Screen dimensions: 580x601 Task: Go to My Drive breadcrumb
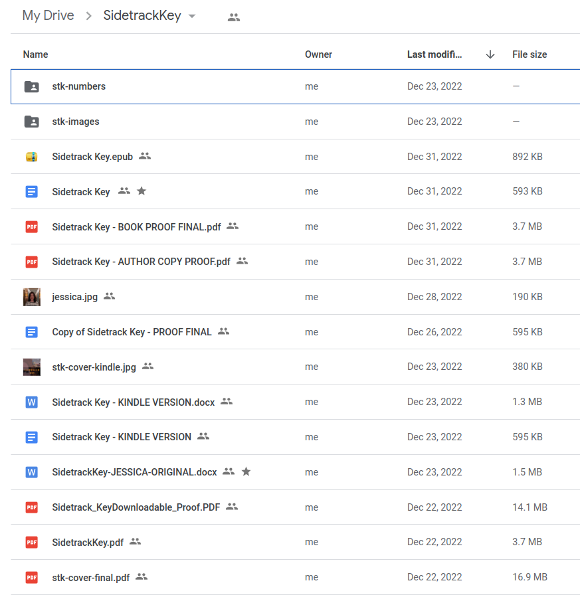click(x=48, y=16)
